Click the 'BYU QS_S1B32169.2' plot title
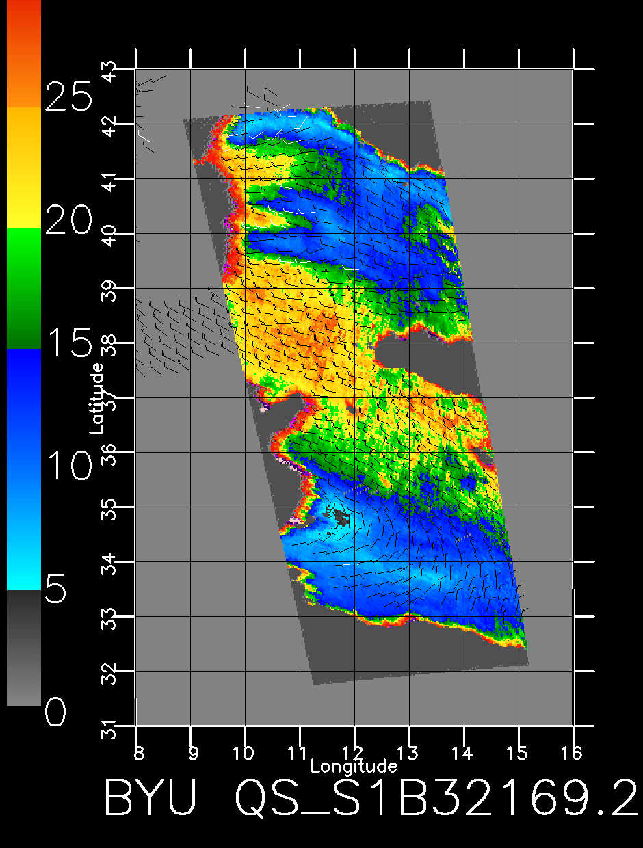The width and height of the screenshot is (643, 848). (372, 797)
